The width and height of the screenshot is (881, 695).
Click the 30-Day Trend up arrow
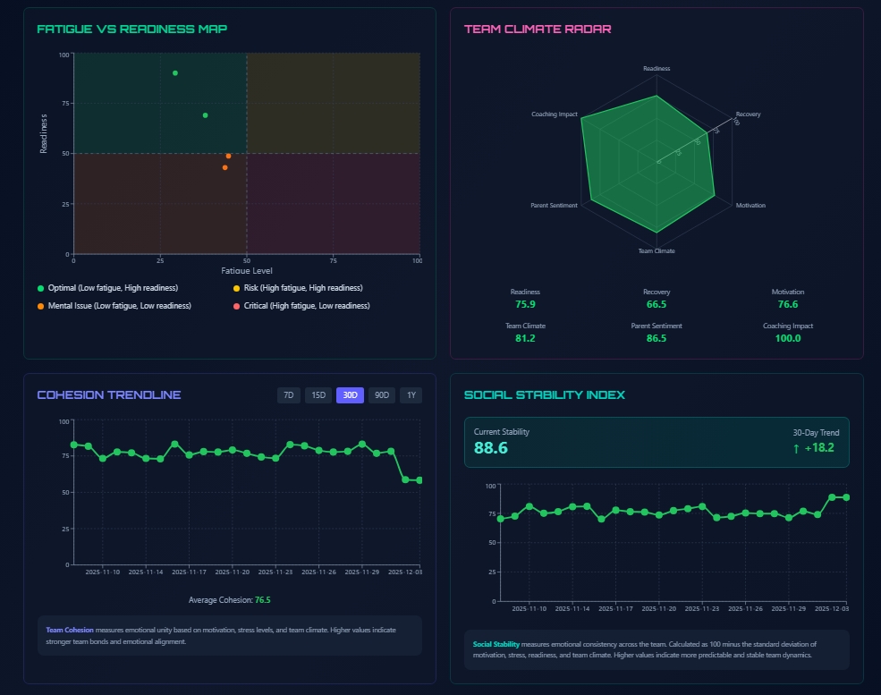(x=796, y=448)
